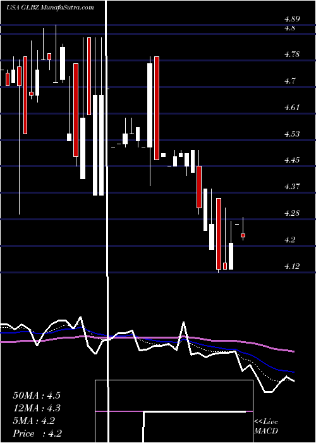This screenshot has width=316, height=443.
Task: Click the blue 12MA line's right end
Action: [294, 372]
